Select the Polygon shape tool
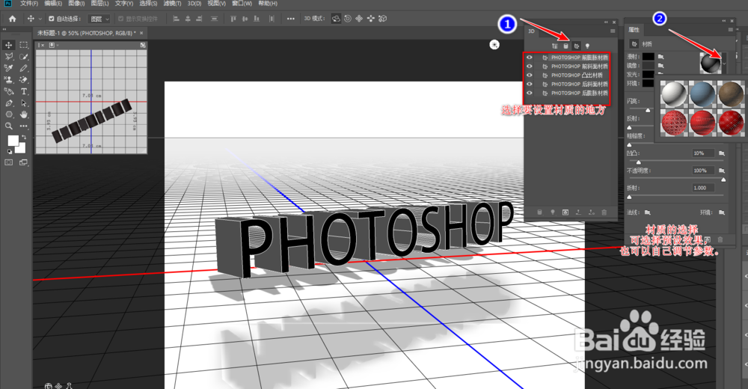This screenshot has height=389, width=748. click(x=8, y=114)
